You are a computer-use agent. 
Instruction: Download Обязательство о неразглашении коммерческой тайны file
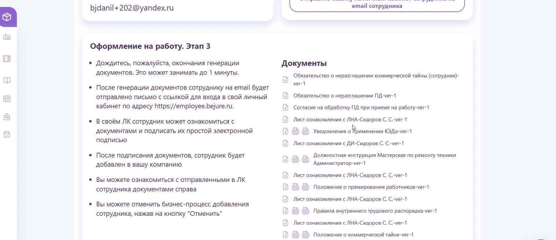[x=285, y=80]
